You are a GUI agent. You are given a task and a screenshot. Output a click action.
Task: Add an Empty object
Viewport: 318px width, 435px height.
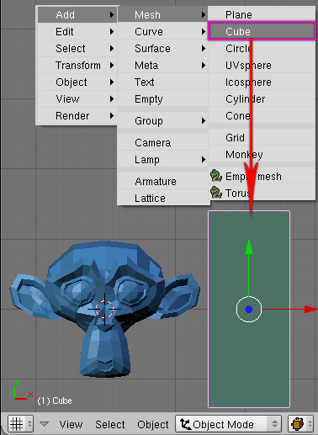[162, 98]
